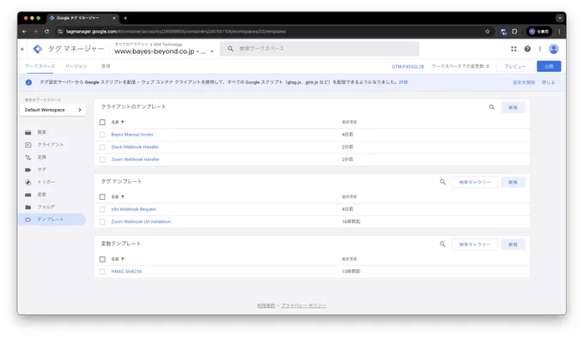This screenshot has height=338, width=584.
Task: Sort tag templates by name column
Action: (x=118, y=196)
